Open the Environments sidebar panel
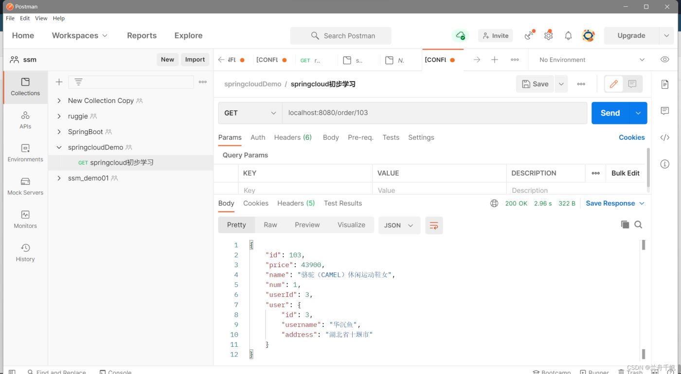The image size is (681, 374). [x=25, y=153]
